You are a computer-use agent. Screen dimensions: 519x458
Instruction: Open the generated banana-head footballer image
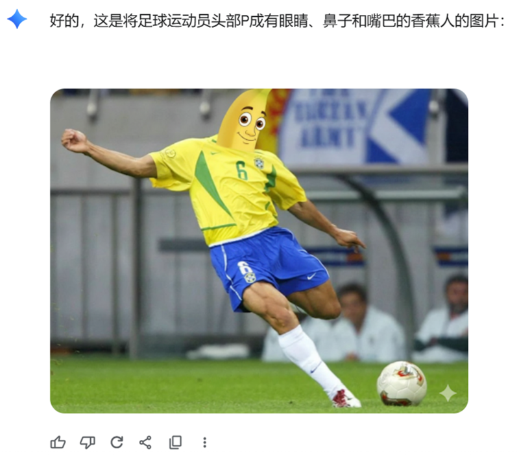pyautogui.click(x=259, y=251)
